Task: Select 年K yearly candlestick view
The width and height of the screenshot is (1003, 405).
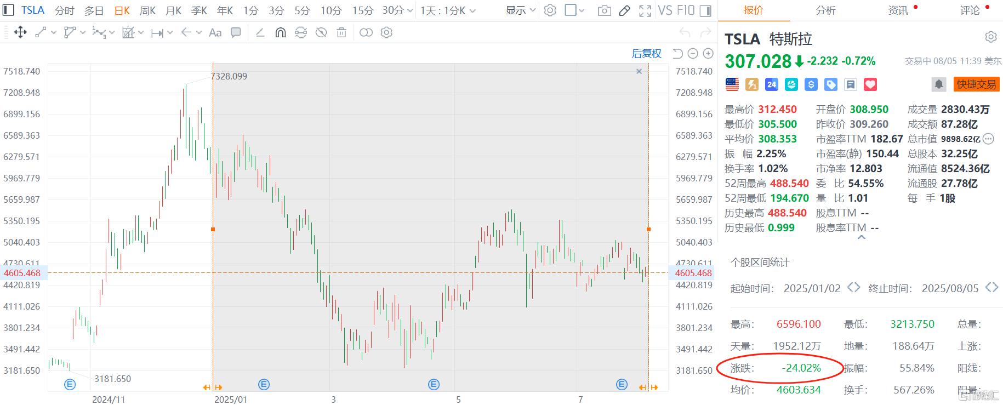Action: [x=225, y=10]
